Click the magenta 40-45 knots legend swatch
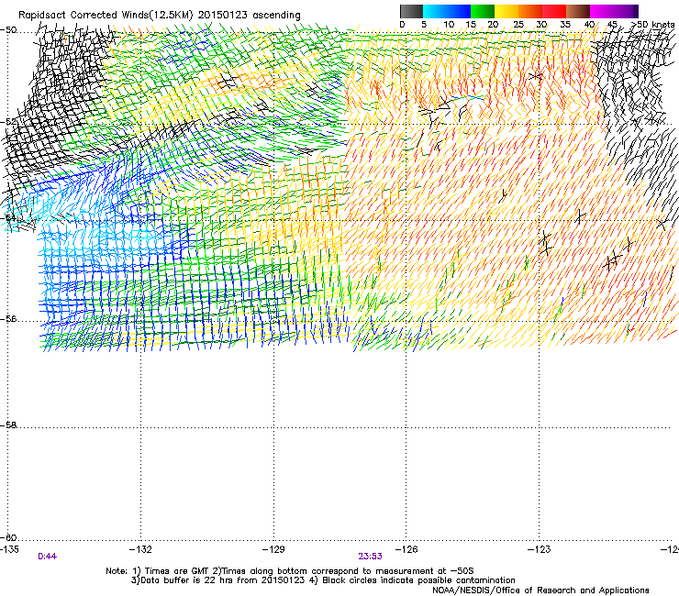The width and height of the screenshot is (679, 596). click(602, 11)
